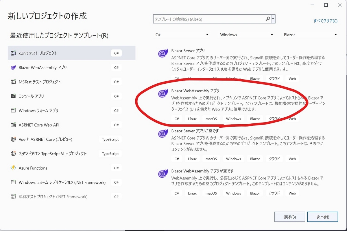The image size is (347, 231).
Task: Select 単体テスト プロジェクト (.NET Framework) template
Action: (71, 197)
